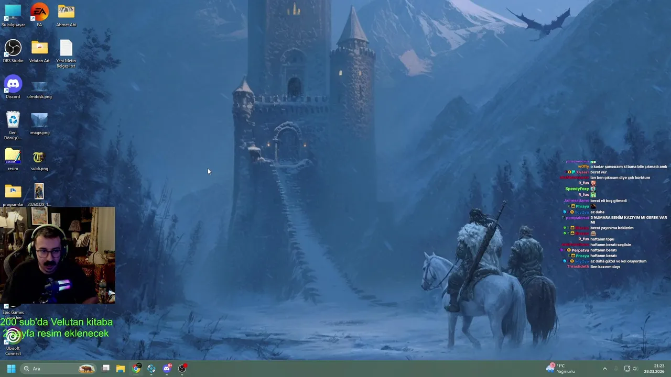Screen dimensions: 671x377
Task: Launch the EA desktop shortcut
Action: point(39,15)
